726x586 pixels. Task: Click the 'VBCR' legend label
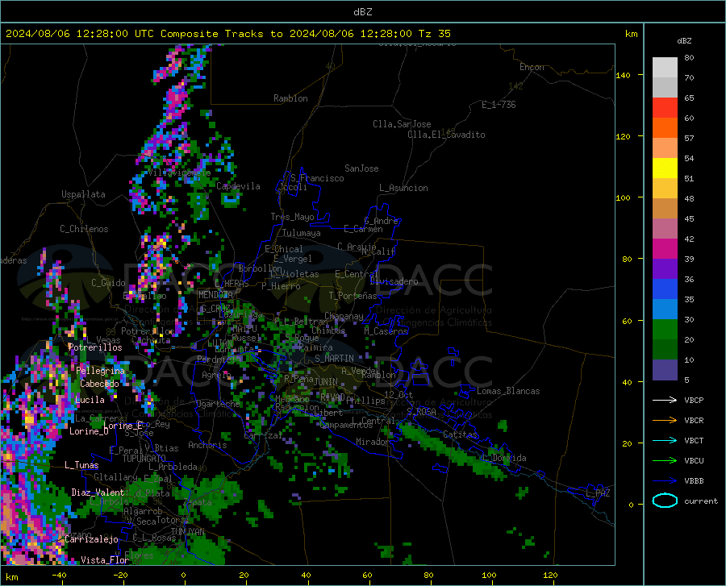[x=694, y=421]
